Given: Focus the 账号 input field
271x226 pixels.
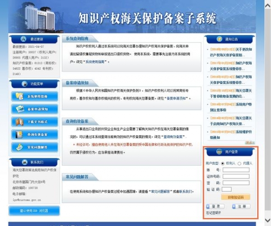Looking at the screenshot, I should [x=235, y=170].
